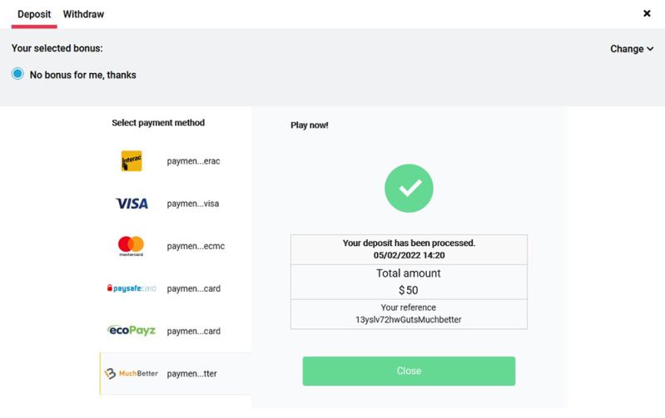Click the 'paymen...visa' method label
Image resolution: width=665 pixels, height=418 pixels.
193,204
